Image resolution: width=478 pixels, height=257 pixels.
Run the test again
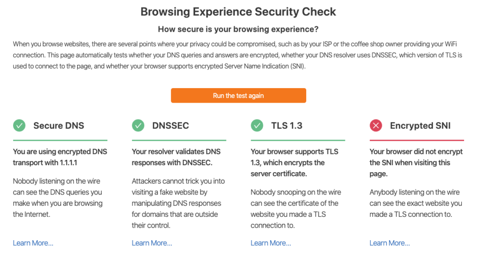coord(239,96)
